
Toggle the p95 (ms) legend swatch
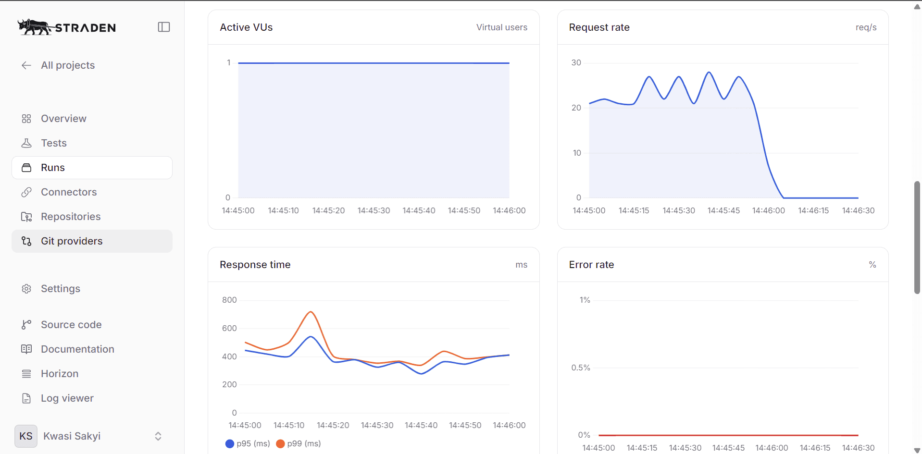click(x=230, y=444)
